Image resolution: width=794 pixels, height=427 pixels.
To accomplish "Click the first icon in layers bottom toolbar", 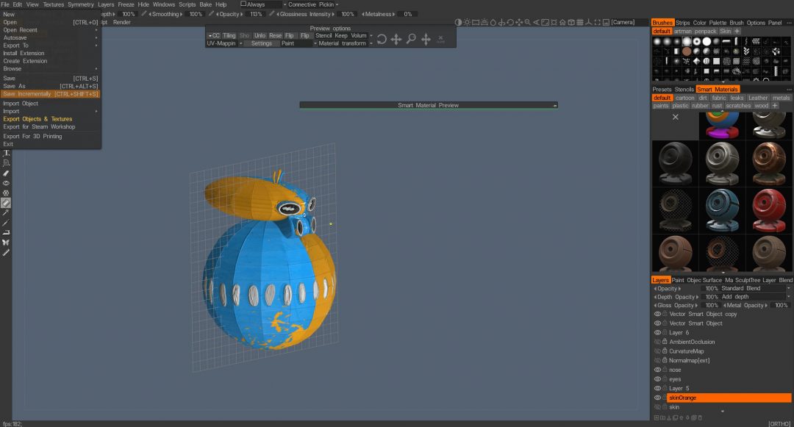I will tap(657, 418).
